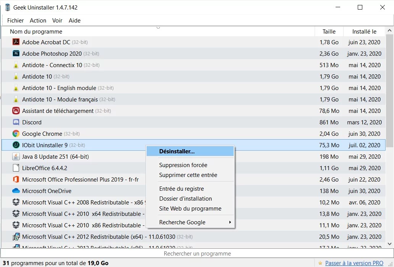The image size is (394, 267).
Task: Click the avr. 06, 2020 install date
Action: tap(364, 203)
